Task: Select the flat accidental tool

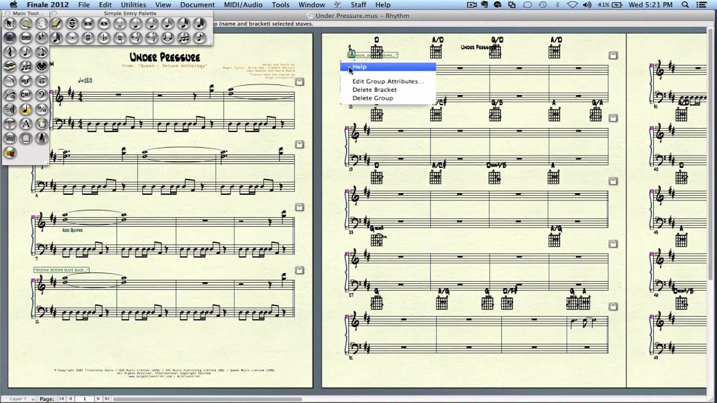Action: click(x=104, y=38)
